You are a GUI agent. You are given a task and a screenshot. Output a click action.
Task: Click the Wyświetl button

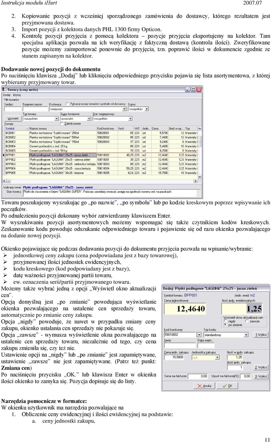[13, 119]
